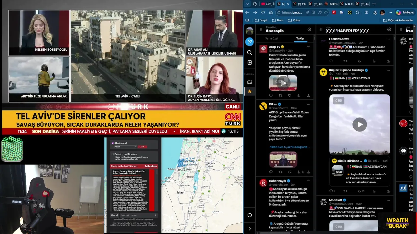The image size is (417, 234).
Task: Open search in X Pro sidebar
Action: pos(250,53)
